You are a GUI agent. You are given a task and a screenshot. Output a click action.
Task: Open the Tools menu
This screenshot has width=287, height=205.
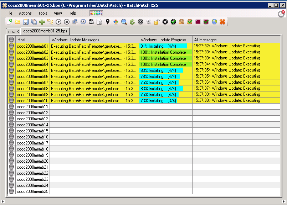[43, 13]
